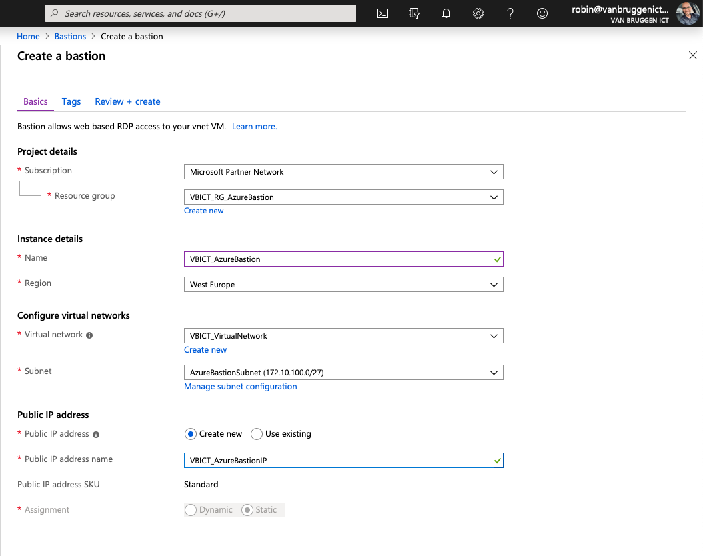This screenshot has width=703, height=556.
Task: Open the Help question mark menu
Action: [510, 13]
